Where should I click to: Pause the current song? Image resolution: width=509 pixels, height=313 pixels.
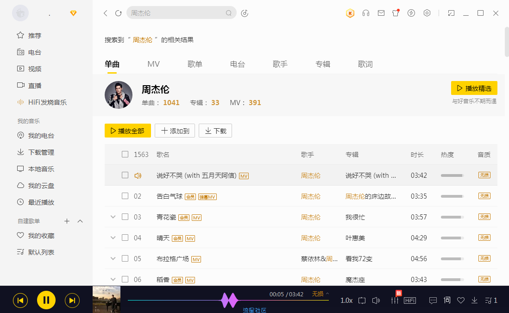click(x=46, y=300)
